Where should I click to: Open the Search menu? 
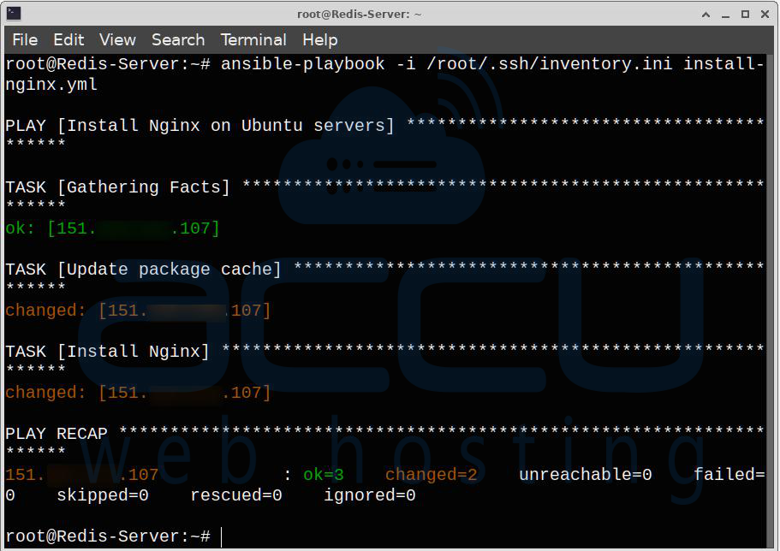[178, 39]
